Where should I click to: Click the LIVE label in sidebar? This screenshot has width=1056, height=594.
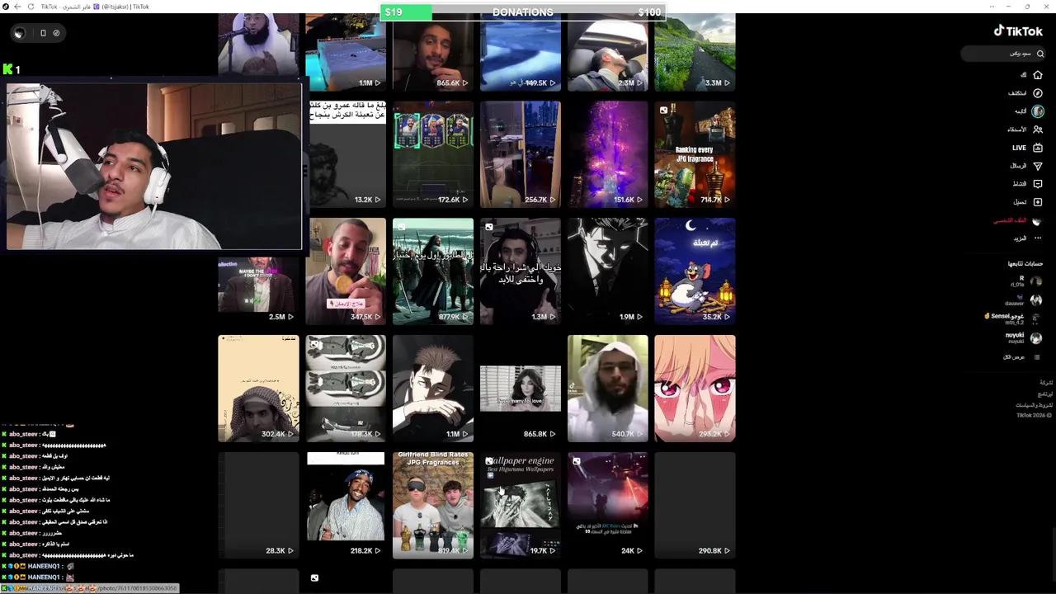[x=1020, y=148]
